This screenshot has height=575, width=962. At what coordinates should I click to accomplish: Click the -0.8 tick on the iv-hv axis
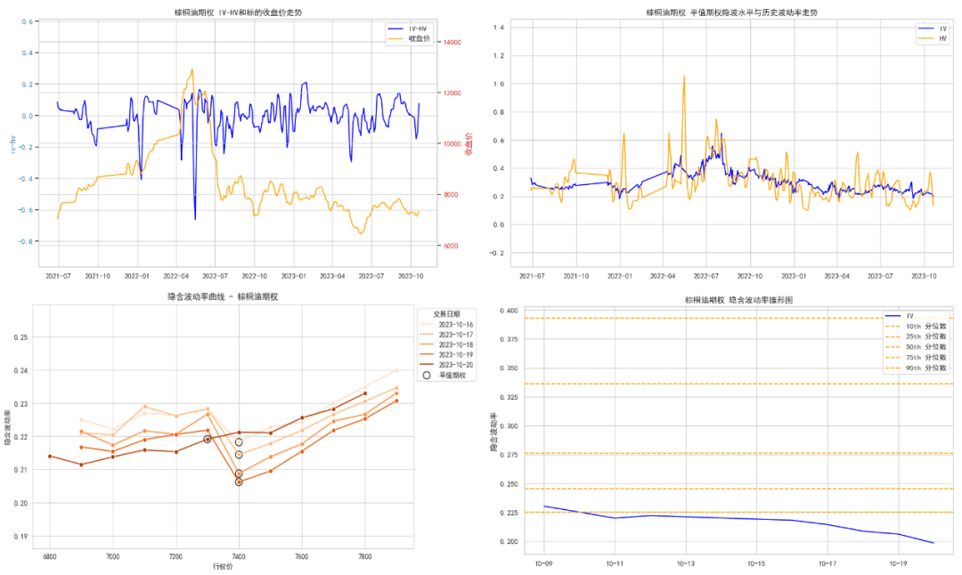point(26,241)
